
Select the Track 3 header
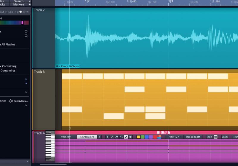44,100
